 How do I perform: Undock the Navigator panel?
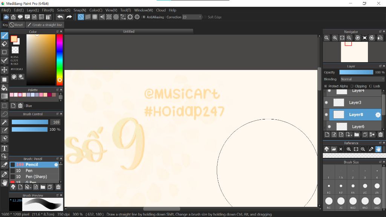pos(380,32)
